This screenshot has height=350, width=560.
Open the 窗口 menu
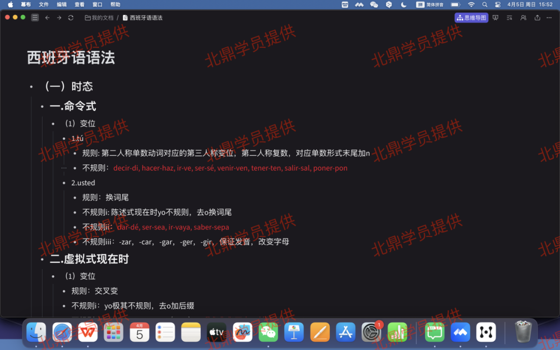(x=97, y=5)
